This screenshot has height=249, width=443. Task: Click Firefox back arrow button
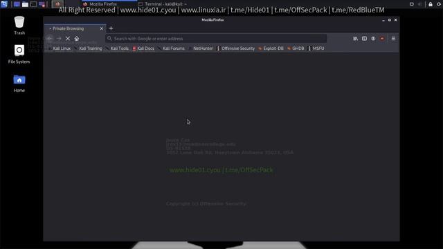click(x=49, y=39)
